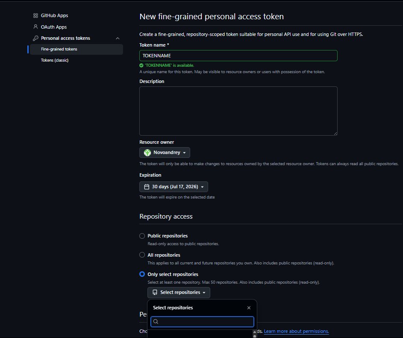Collapse Personal access tokens section chevron
The width and height of the screenshot is (403, 338).
point(118,39)
